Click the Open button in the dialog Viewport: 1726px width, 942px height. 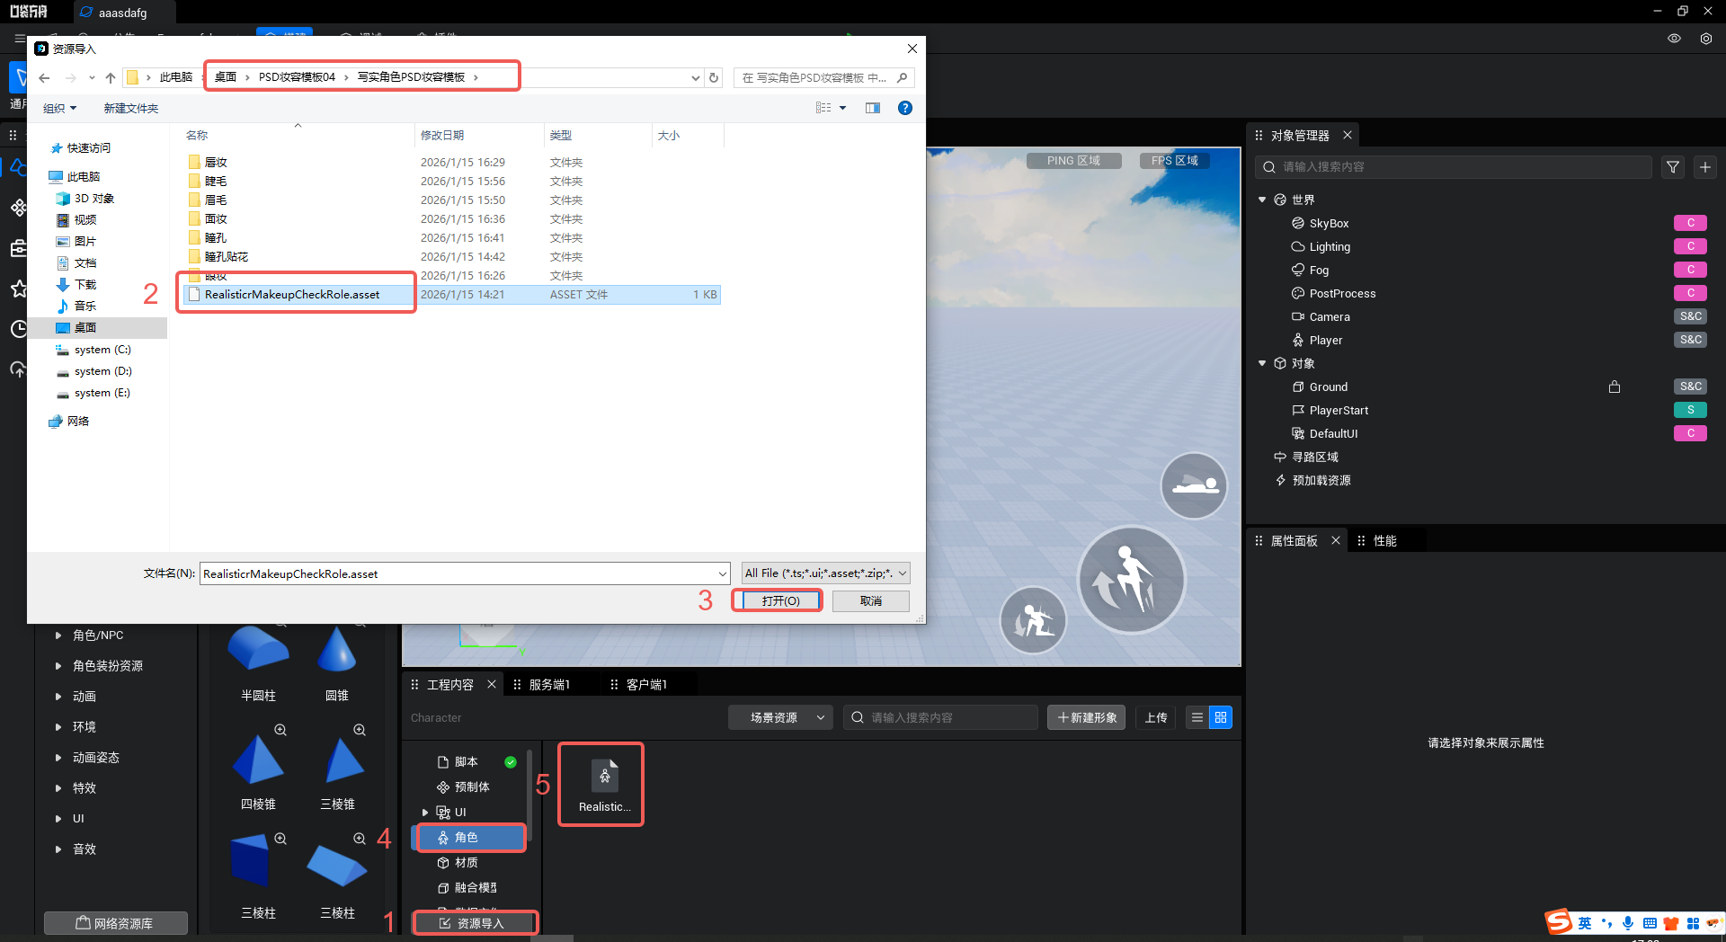[779, 600]
